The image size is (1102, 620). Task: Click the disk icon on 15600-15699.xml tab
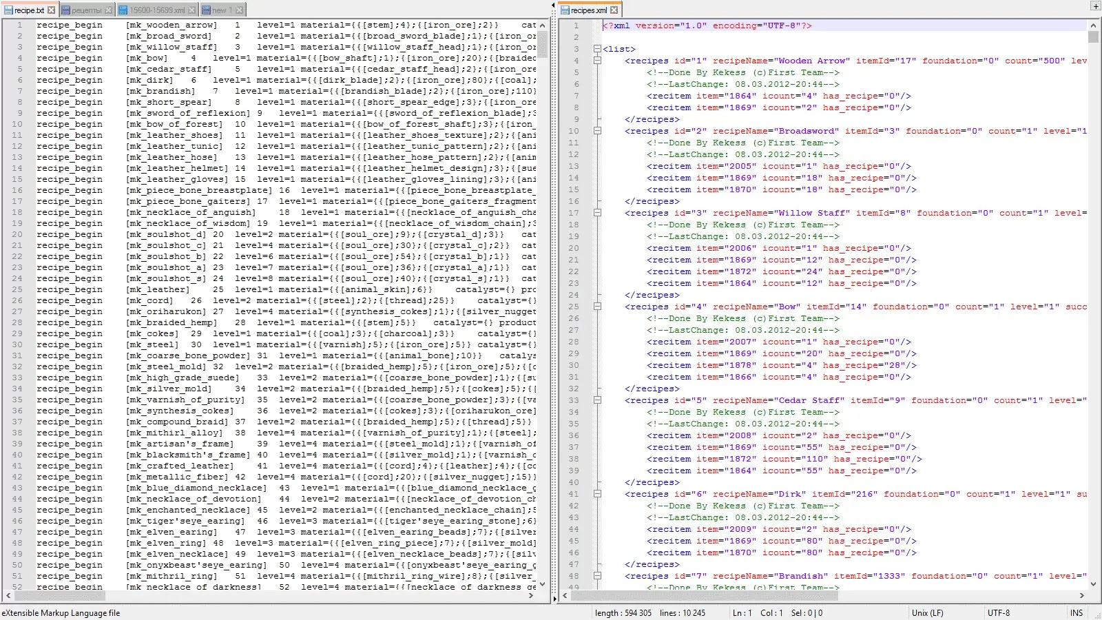pyautogui.click(x=124, y=10)
